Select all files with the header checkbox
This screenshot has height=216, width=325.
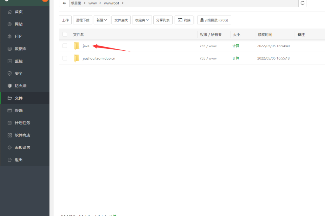point(65,34)
